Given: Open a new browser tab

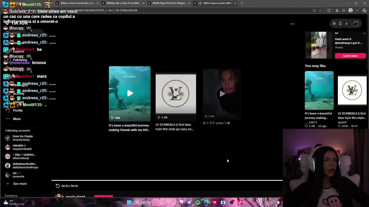Looking at the screenshot, I should coord(242,3).
